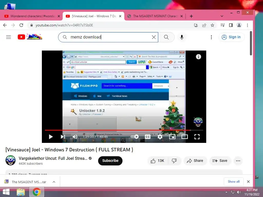The width and height of the screenshot is (263, 197).
Task: Open the Windows Start menu
Action: 6,192
